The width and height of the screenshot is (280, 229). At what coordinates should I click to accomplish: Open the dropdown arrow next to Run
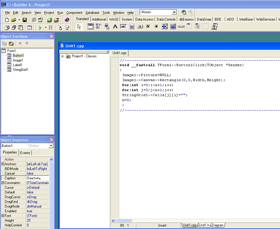click(x=46, y=28)
